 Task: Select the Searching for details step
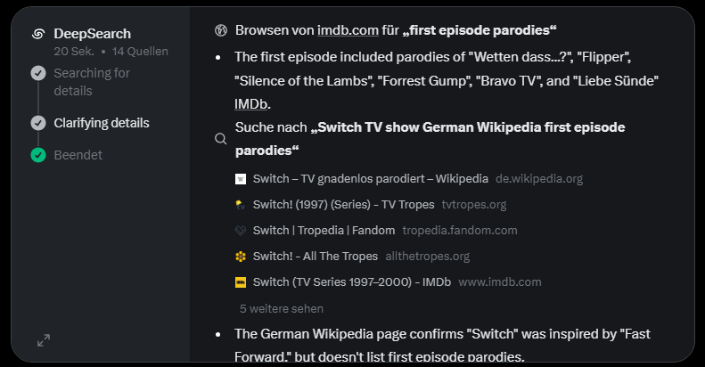[92, 82]
